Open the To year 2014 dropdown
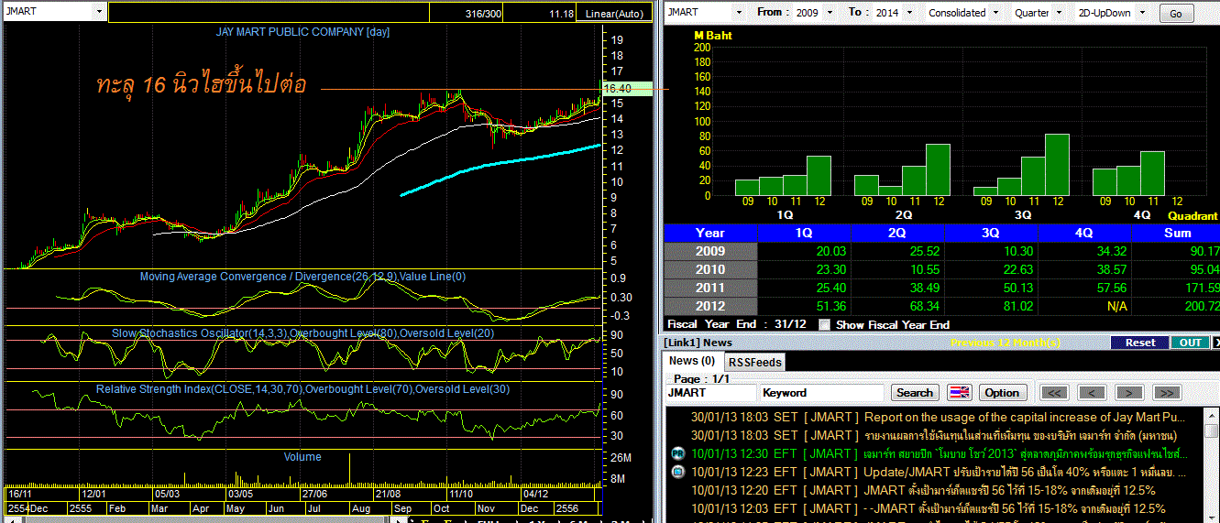 tap(907, 13)
